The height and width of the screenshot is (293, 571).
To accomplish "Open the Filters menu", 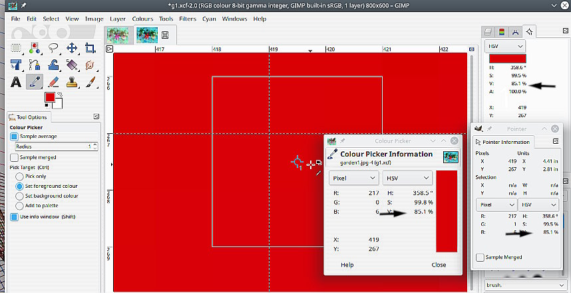I will tap(188, 19).
